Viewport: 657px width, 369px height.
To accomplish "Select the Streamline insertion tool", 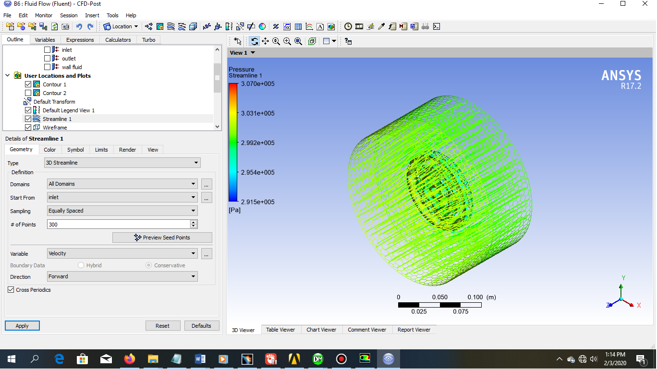I will pos(170,26).
